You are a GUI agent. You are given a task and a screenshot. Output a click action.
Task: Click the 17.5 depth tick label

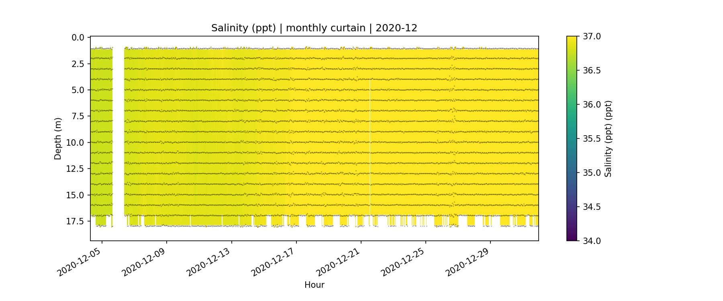point(76,222)
